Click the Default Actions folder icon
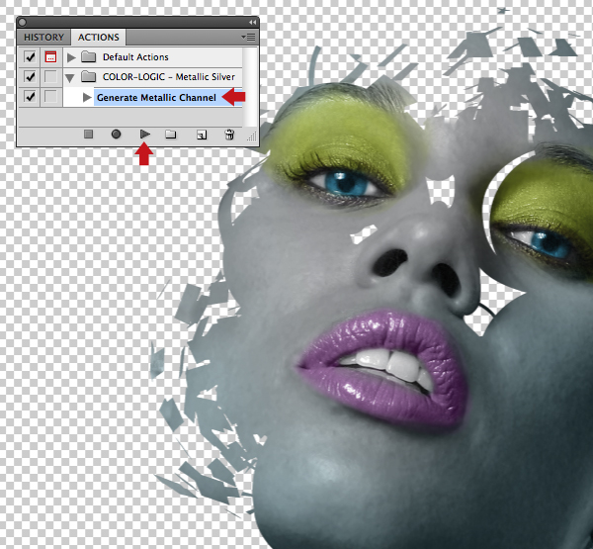Screen dimensions: 593x549 [89, 56]
